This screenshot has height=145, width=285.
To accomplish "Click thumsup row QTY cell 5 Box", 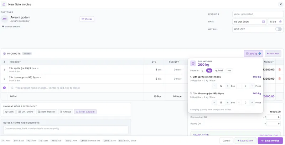I will [x=154, y=79].
